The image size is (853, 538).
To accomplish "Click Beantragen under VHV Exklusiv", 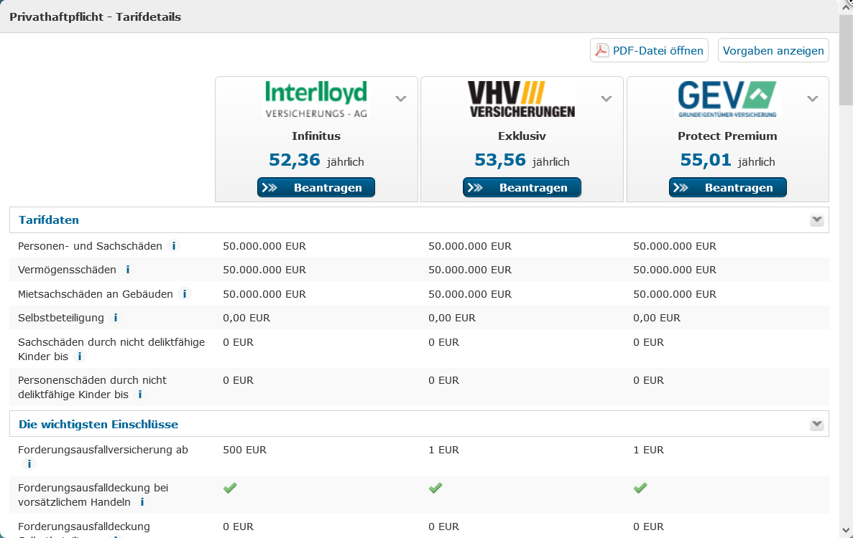I will [522, 187].
